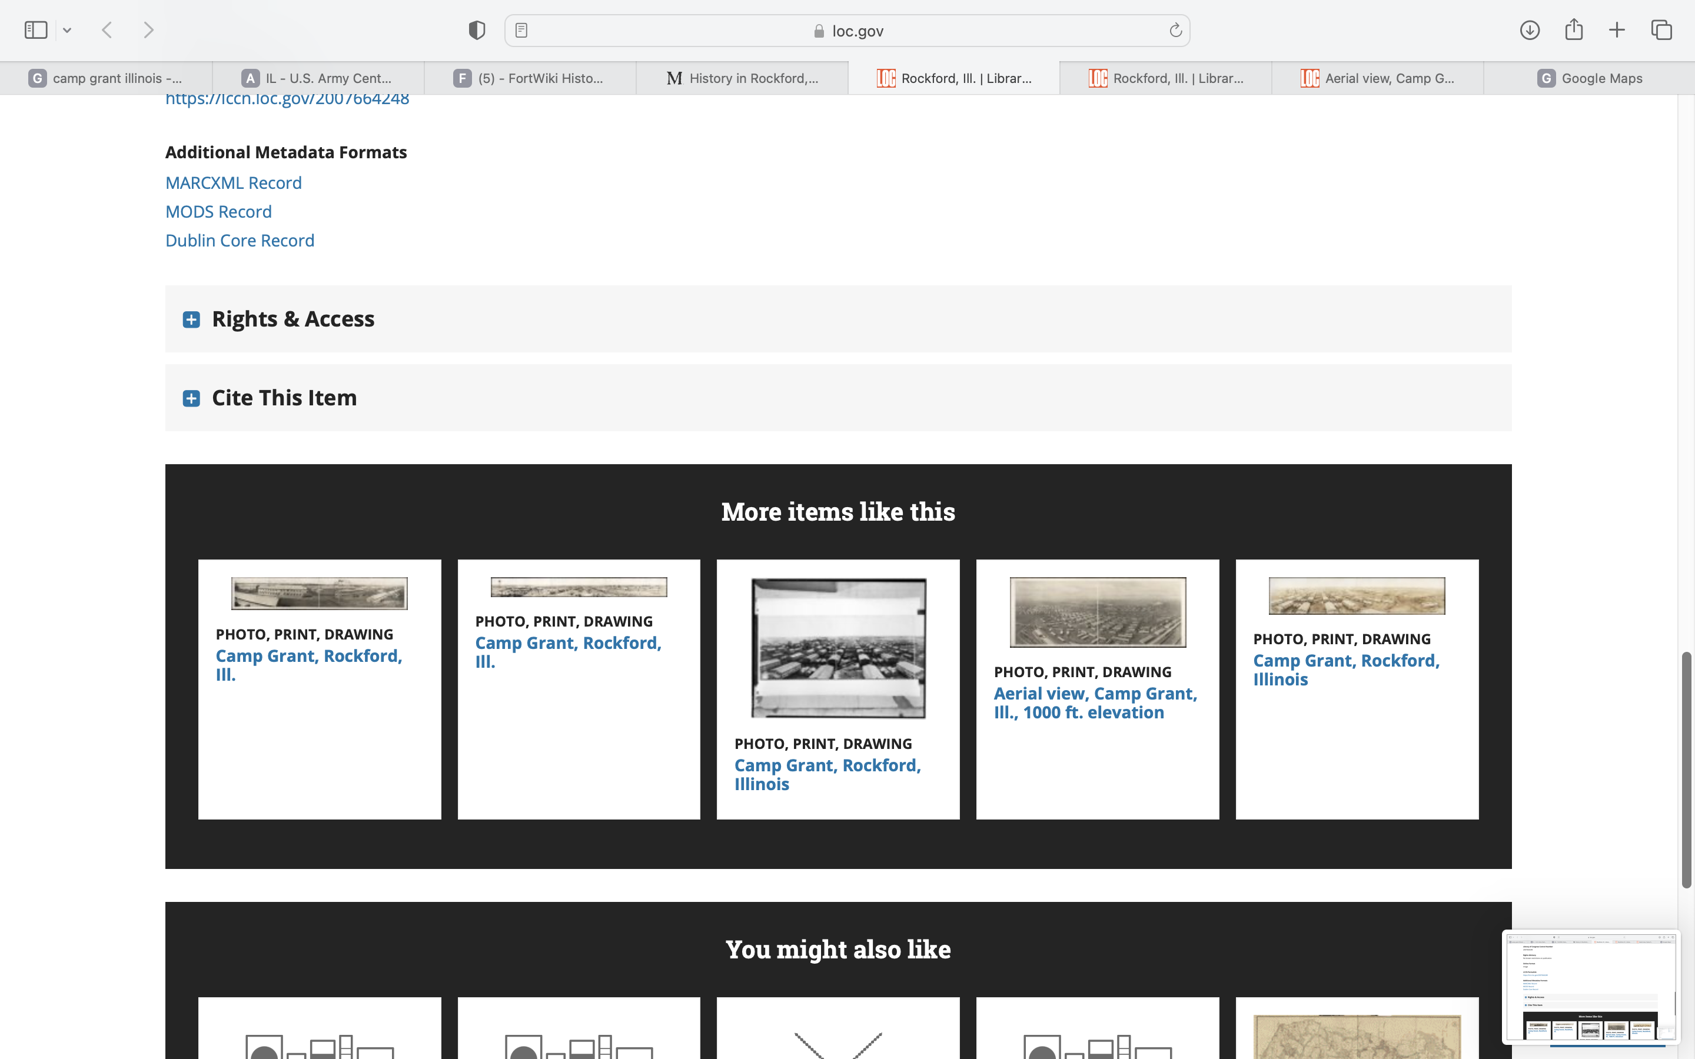Viewport: 1695px width, 1059px height.
Task: Switch to the Google Maps tab
Action: [x=1588, y=78]
